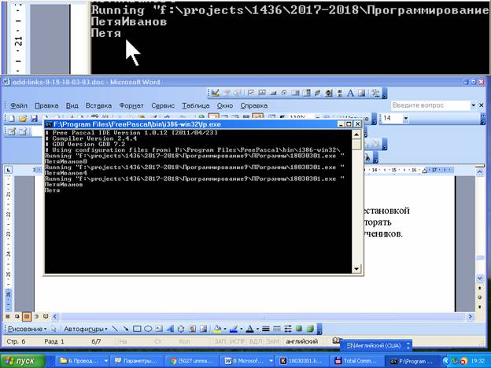The height and width of the screenshot is (368, 491).
Task: Insert Picture from Drawing toolbar
Action: (x=203, y=329)
